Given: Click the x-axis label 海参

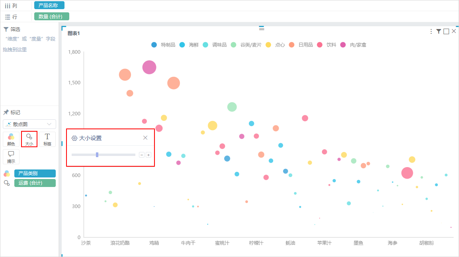Looking at the screenshot, I should [x=393, y=243].
